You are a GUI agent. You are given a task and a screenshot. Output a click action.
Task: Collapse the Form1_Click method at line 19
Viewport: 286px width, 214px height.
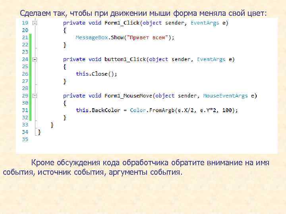pyautogui.click(x=35, y=23)
